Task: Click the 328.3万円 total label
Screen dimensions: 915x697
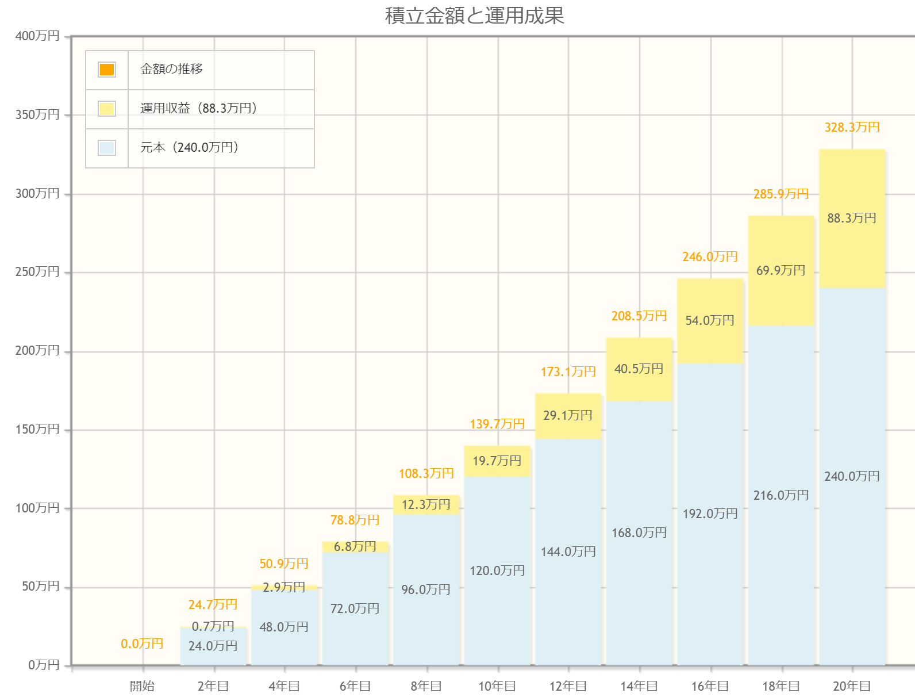Action: (852, 128)
